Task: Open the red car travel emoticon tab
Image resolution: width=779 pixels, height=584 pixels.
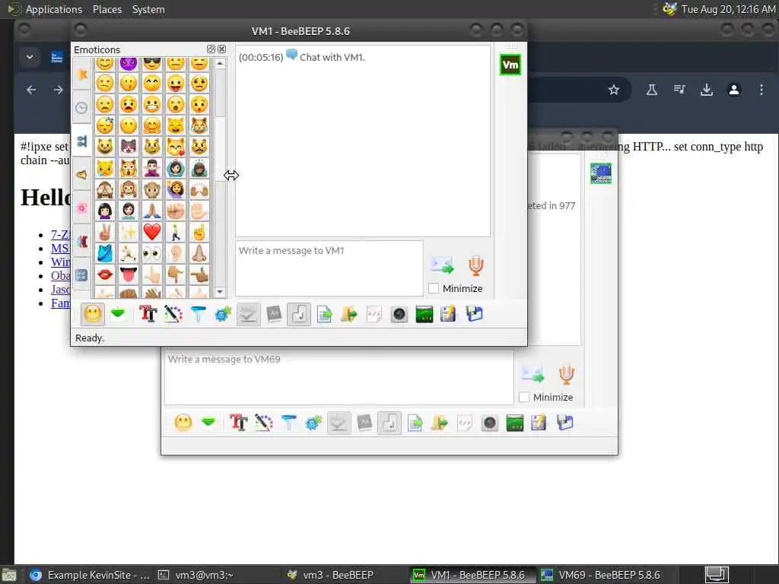Action: (82, 241)
